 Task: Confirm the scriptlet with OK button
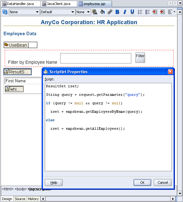[x=142, y=183]
